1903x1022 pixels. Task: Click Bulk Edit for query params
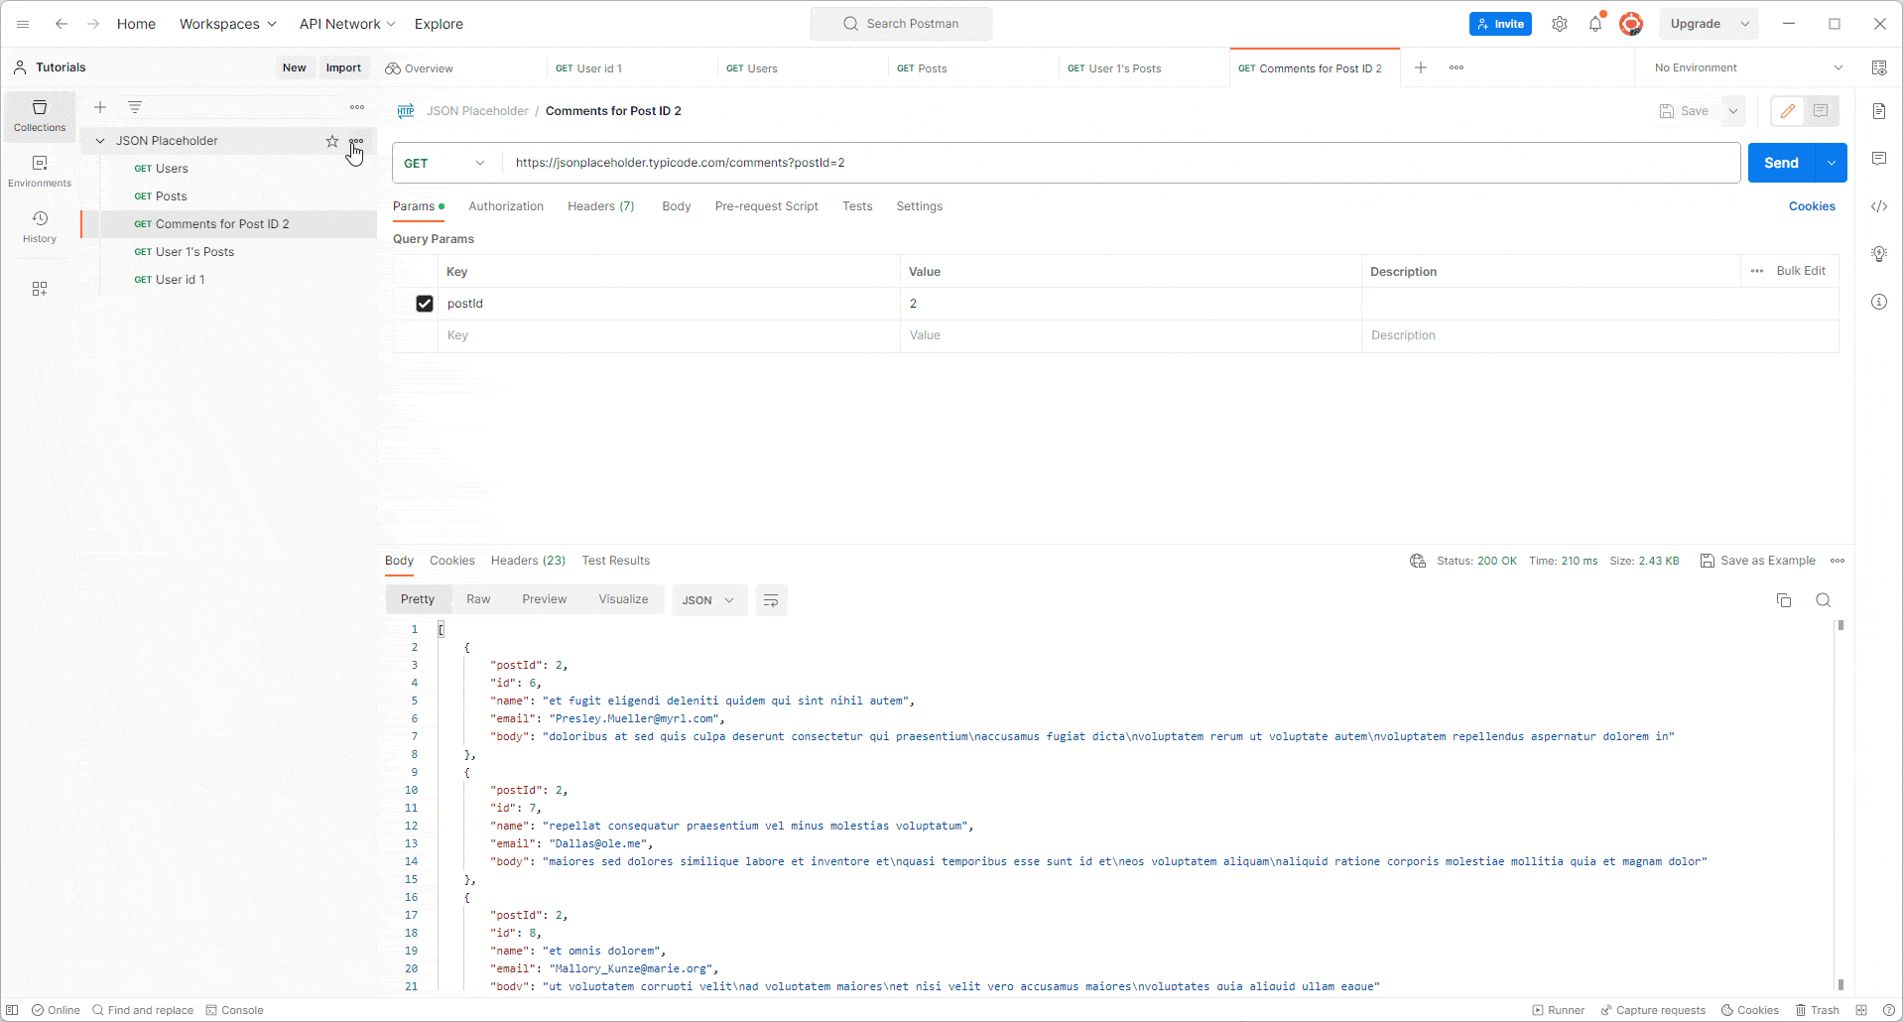(x=1801, y=271)
